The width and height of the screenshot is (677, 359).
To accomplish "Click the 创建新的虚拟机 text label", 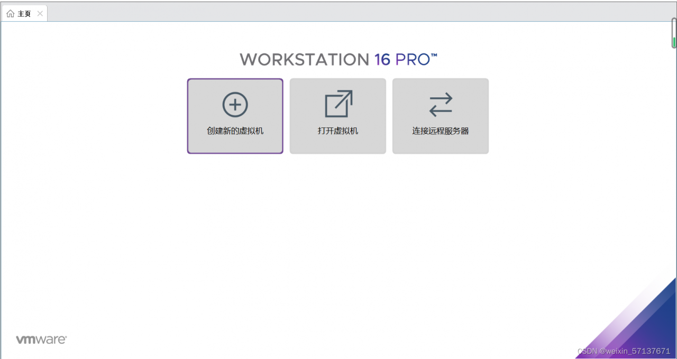I will click(235, 131).
